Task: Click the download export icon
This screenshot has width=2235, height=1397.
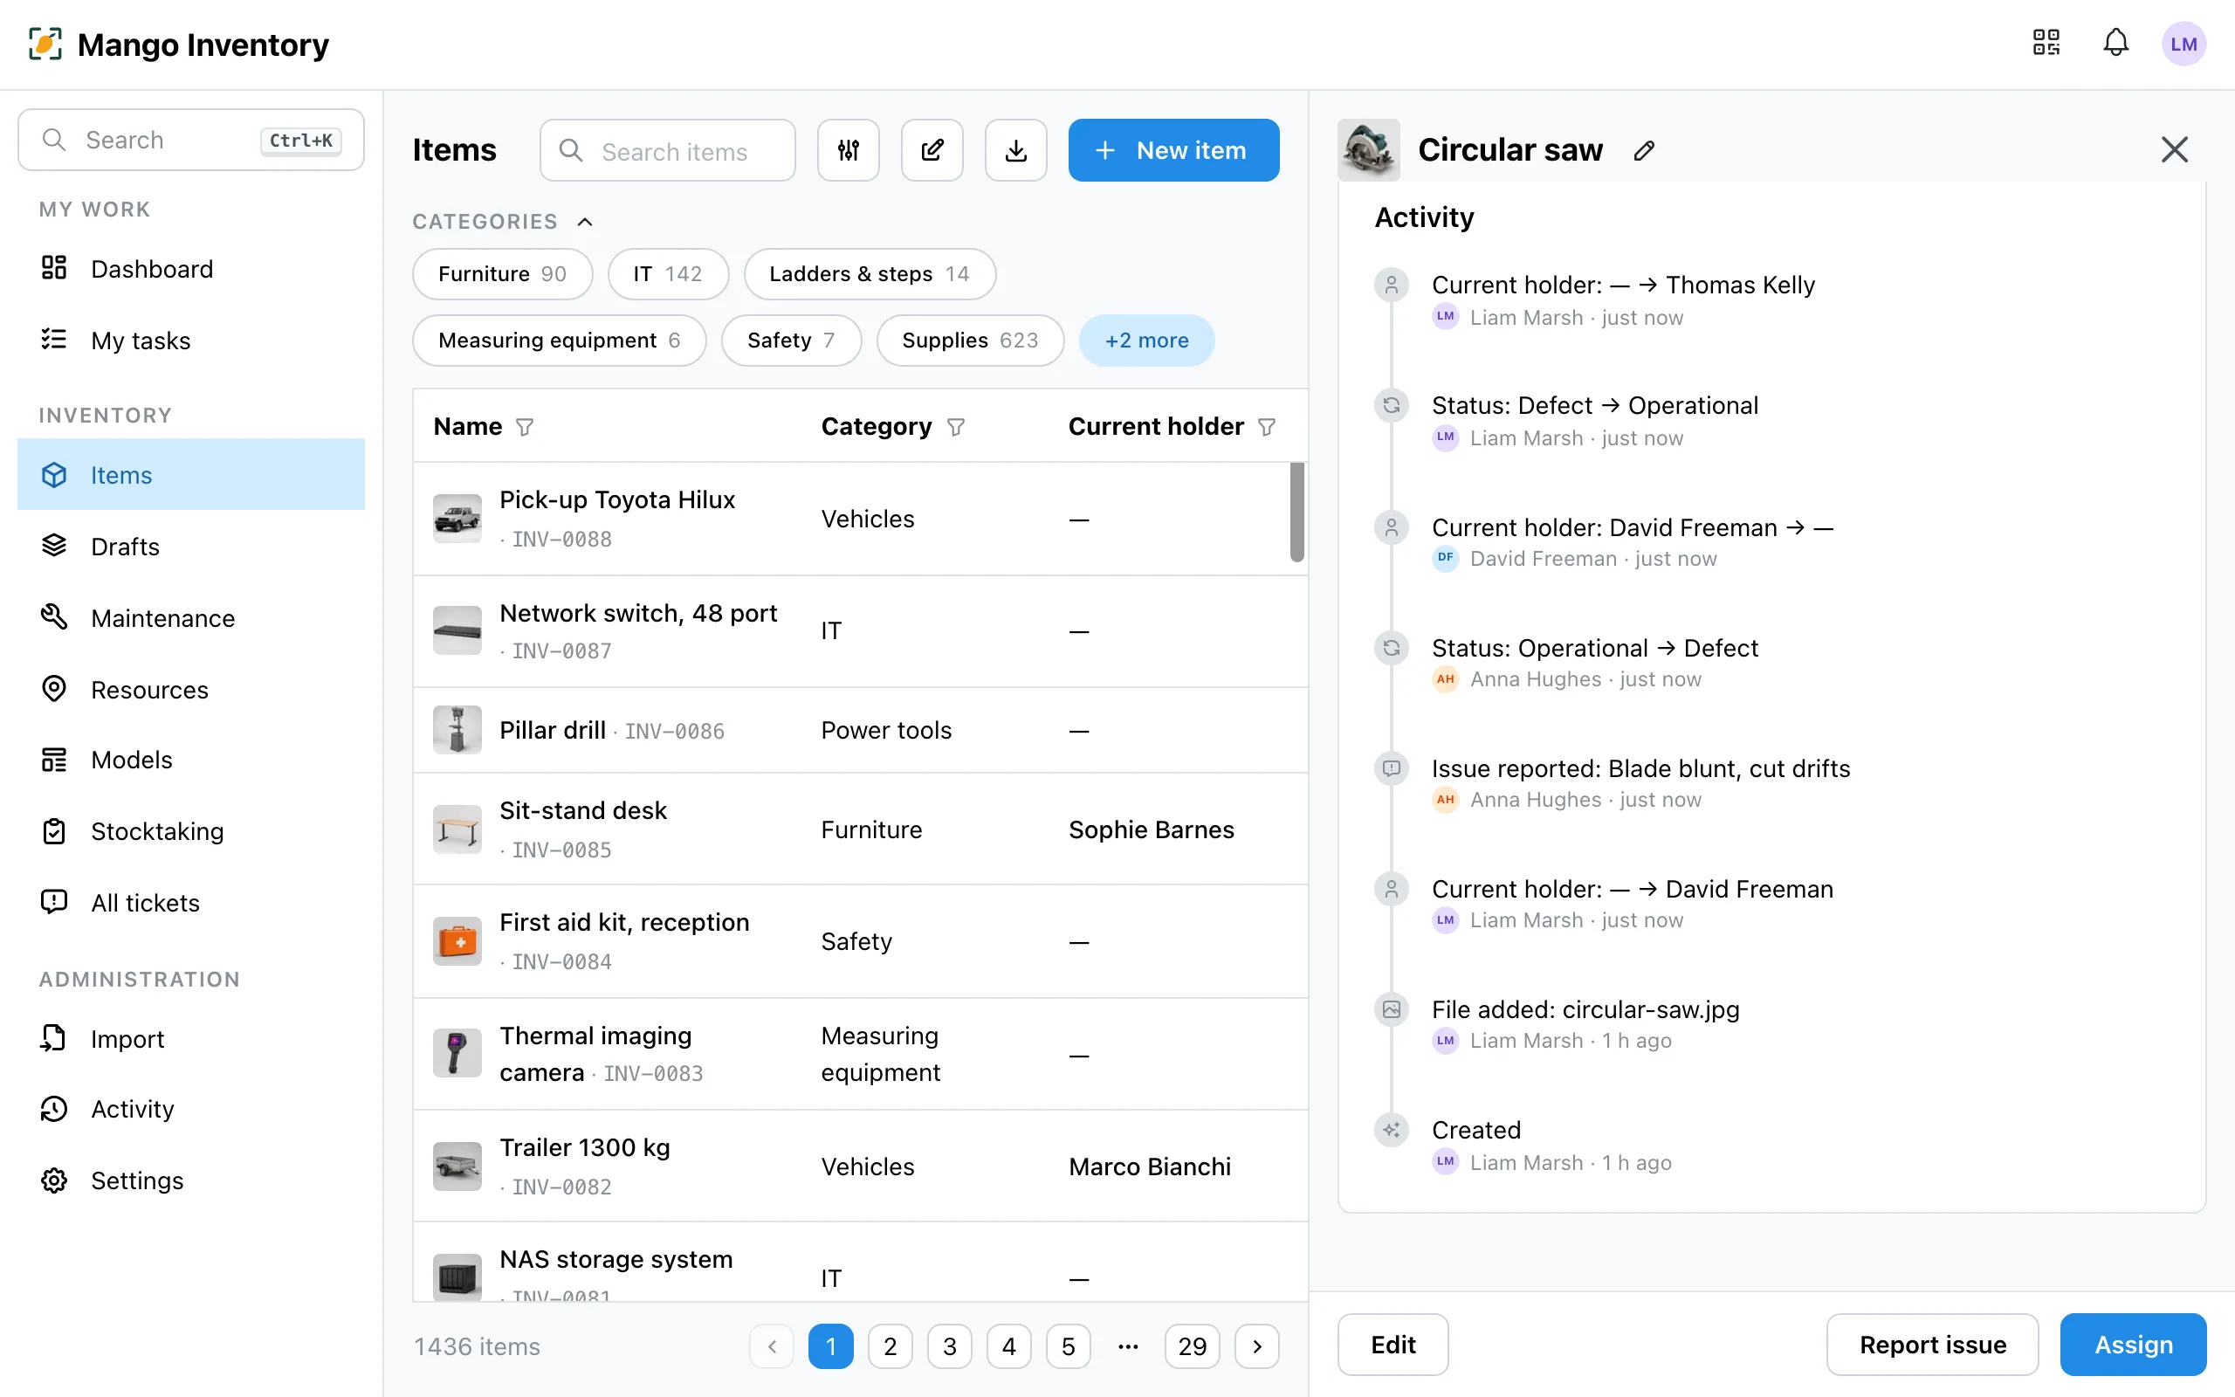Action: pyautogui.click(x=1016, y=149)
